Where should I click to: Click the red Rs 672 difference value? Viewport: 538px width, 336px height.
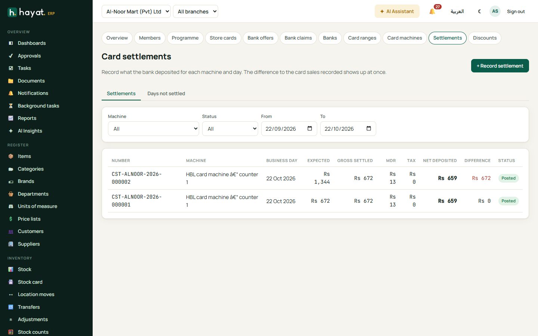[x=481, y=178]
